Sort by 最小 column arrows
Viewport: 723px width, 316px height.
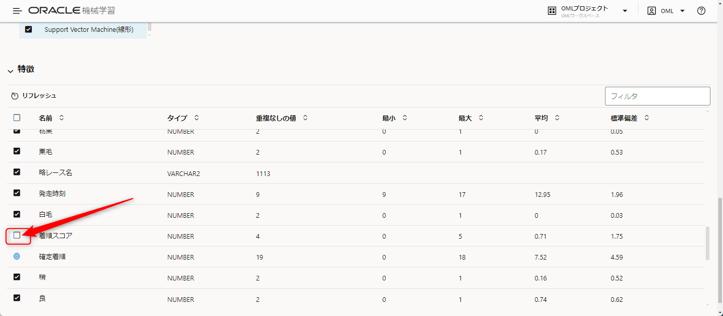click(x=405, y=118)
